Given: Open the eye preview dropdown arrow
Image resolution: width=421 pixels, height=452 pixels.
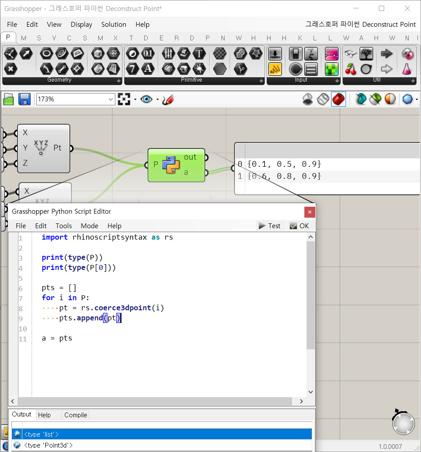Looking at the screenshot, I should click(157, 100).
